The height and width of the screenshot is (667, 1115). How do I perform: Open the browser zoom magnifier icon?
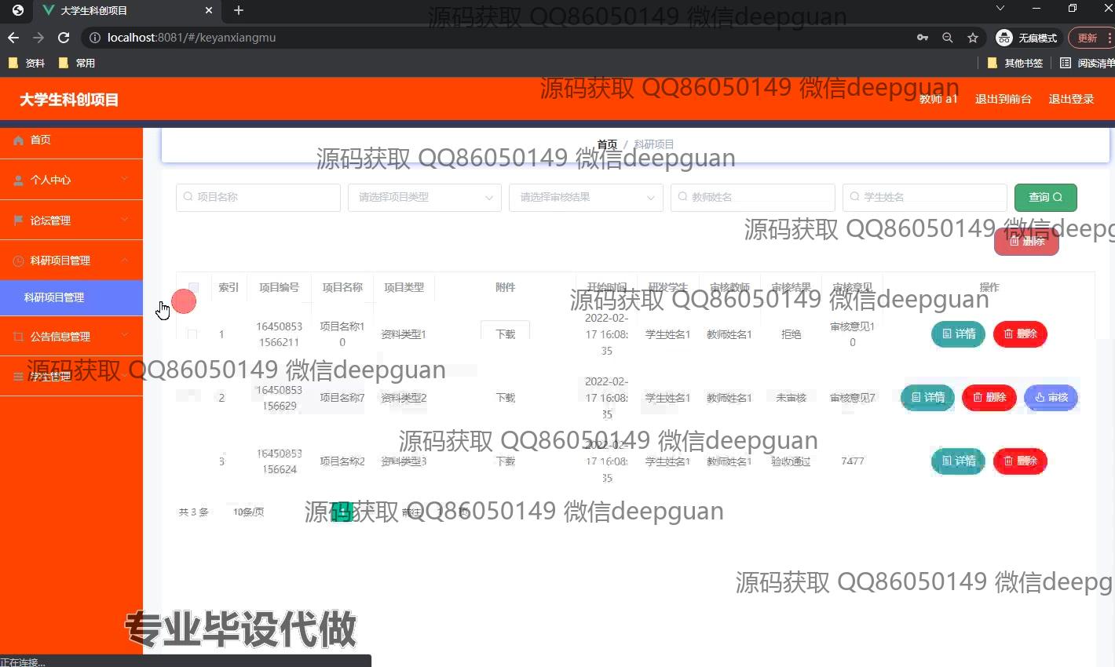pyautogui.click(x=948, y=38)
